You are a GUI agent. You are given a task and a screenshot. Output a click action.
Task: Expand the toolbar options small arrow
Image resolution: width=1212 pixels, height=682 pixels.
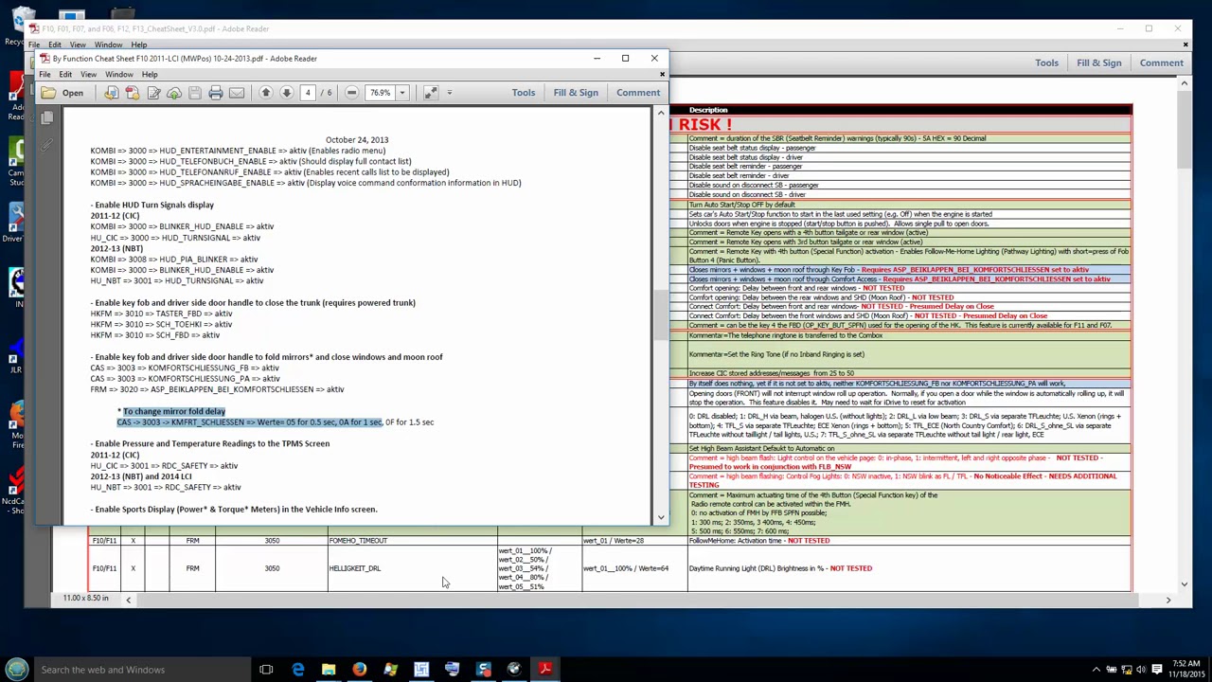point(450,93)
